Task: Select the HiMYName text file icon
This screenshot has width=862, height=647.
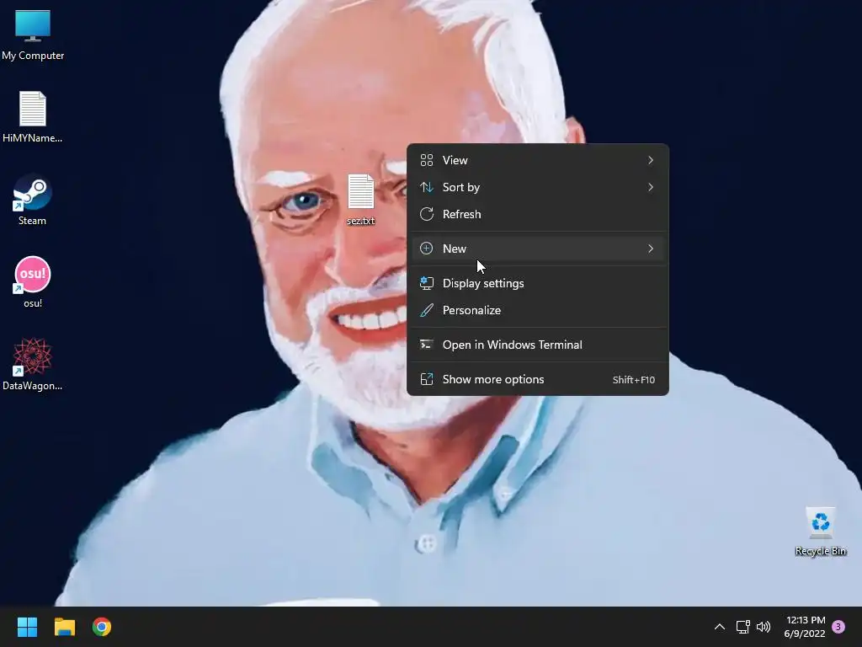Action: 33,116
